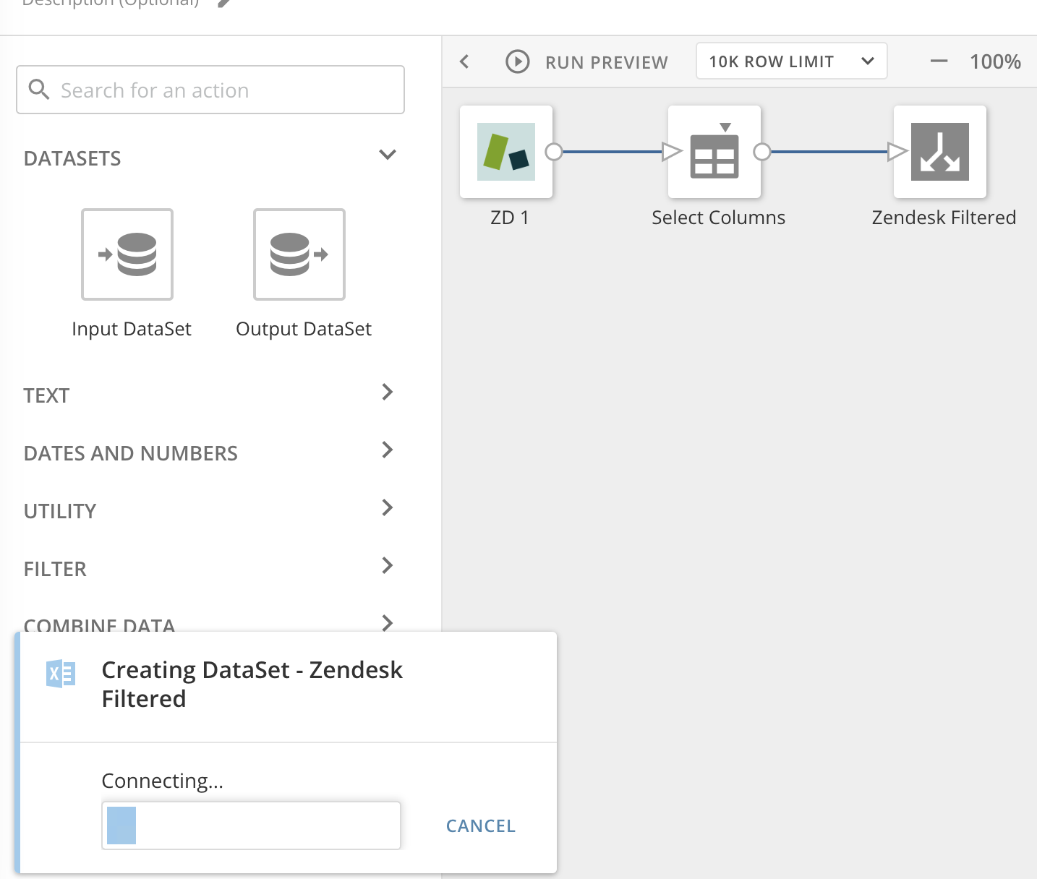This screenshot has height=879, width=1037.
Task: Toggle the output port of ZD 1
Action: tap(555, 152)
